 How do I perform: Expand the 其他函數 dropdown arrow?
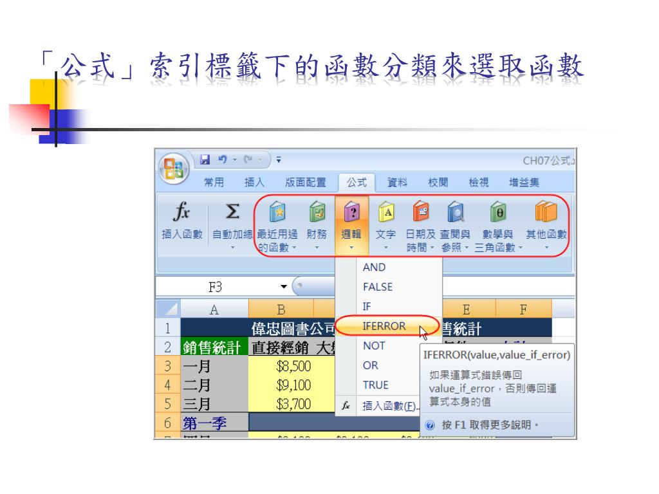point(546,248)
